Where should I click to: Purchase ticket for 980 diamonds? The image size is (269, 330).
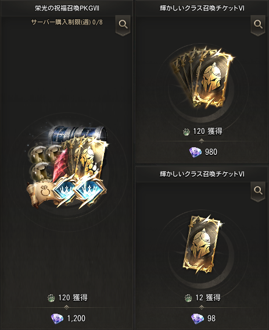[203, 152]
